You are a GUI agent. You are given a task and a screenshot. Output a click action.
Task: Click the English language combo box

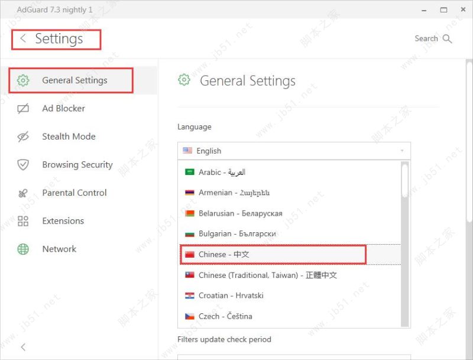coord(294,151)
